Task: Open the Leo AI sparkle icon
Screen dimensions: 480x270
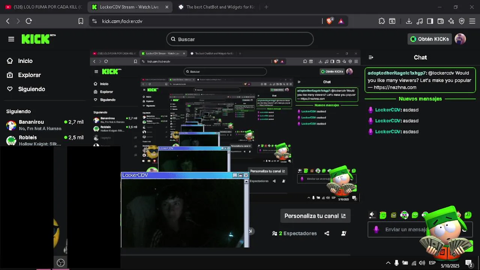Action: point(451,21)
